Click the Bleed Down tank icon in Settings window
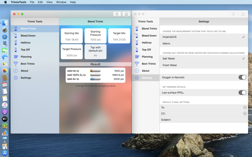The image size is (252, 157). pos(137,36)
